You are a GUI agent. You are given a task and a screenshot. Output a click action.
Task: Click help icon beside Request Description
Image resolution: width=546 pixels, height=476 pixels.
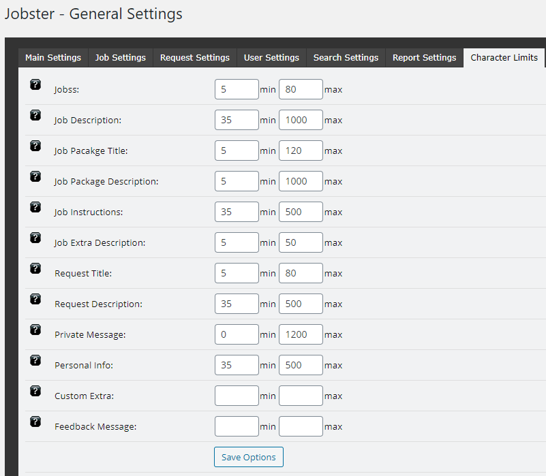(x=35, y=299)
